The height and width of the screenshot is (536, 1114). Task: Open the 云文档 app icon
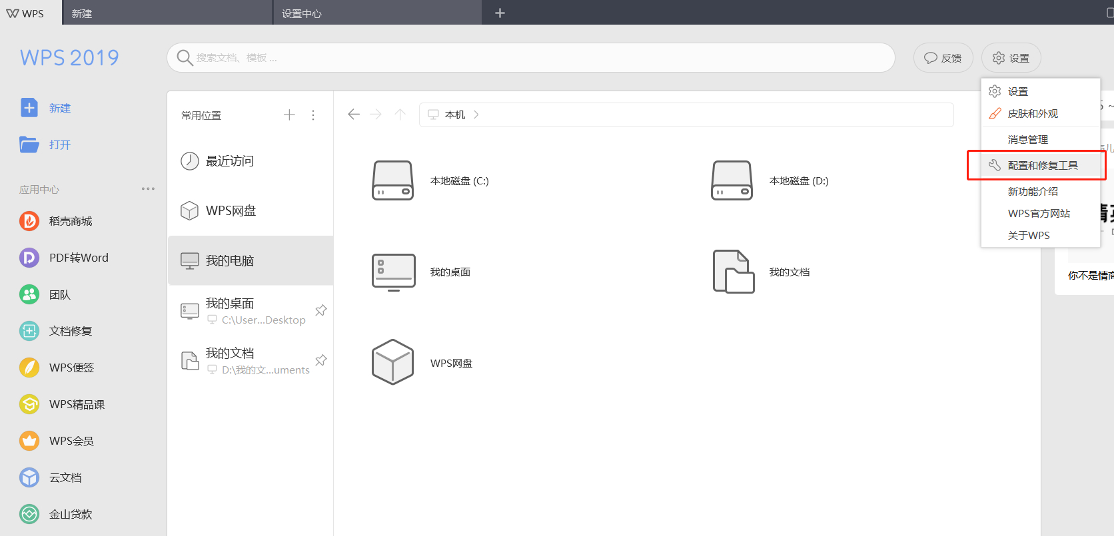click(29, 477)
